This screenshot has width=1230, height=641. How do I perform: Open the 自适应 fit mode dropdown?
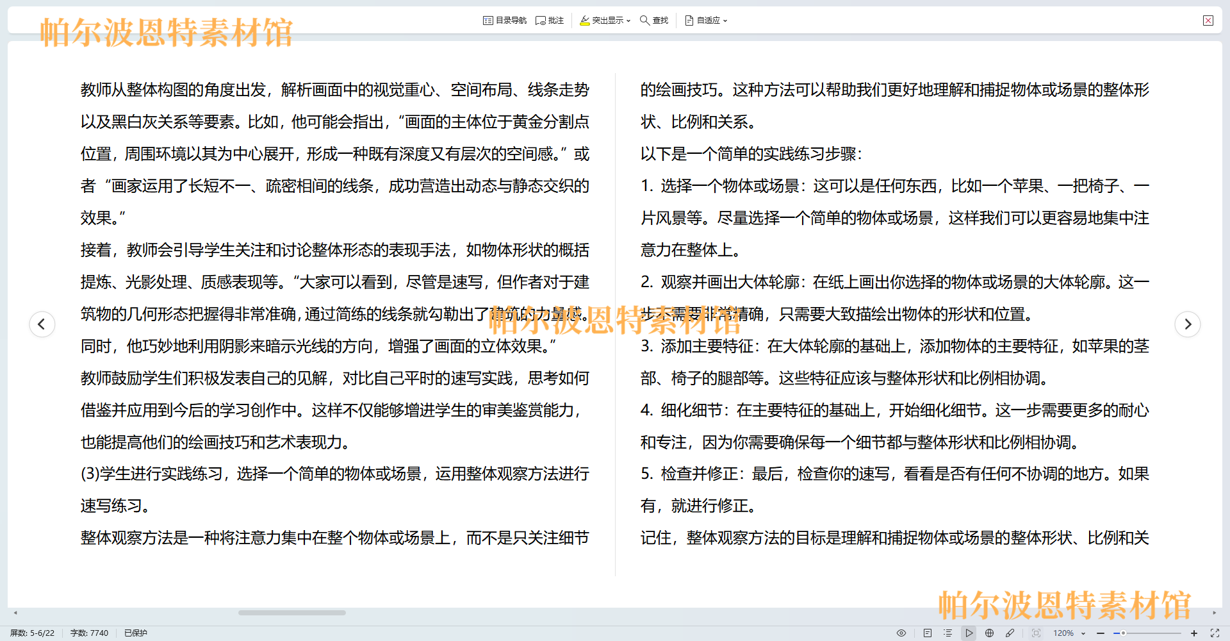coord(706,21)
